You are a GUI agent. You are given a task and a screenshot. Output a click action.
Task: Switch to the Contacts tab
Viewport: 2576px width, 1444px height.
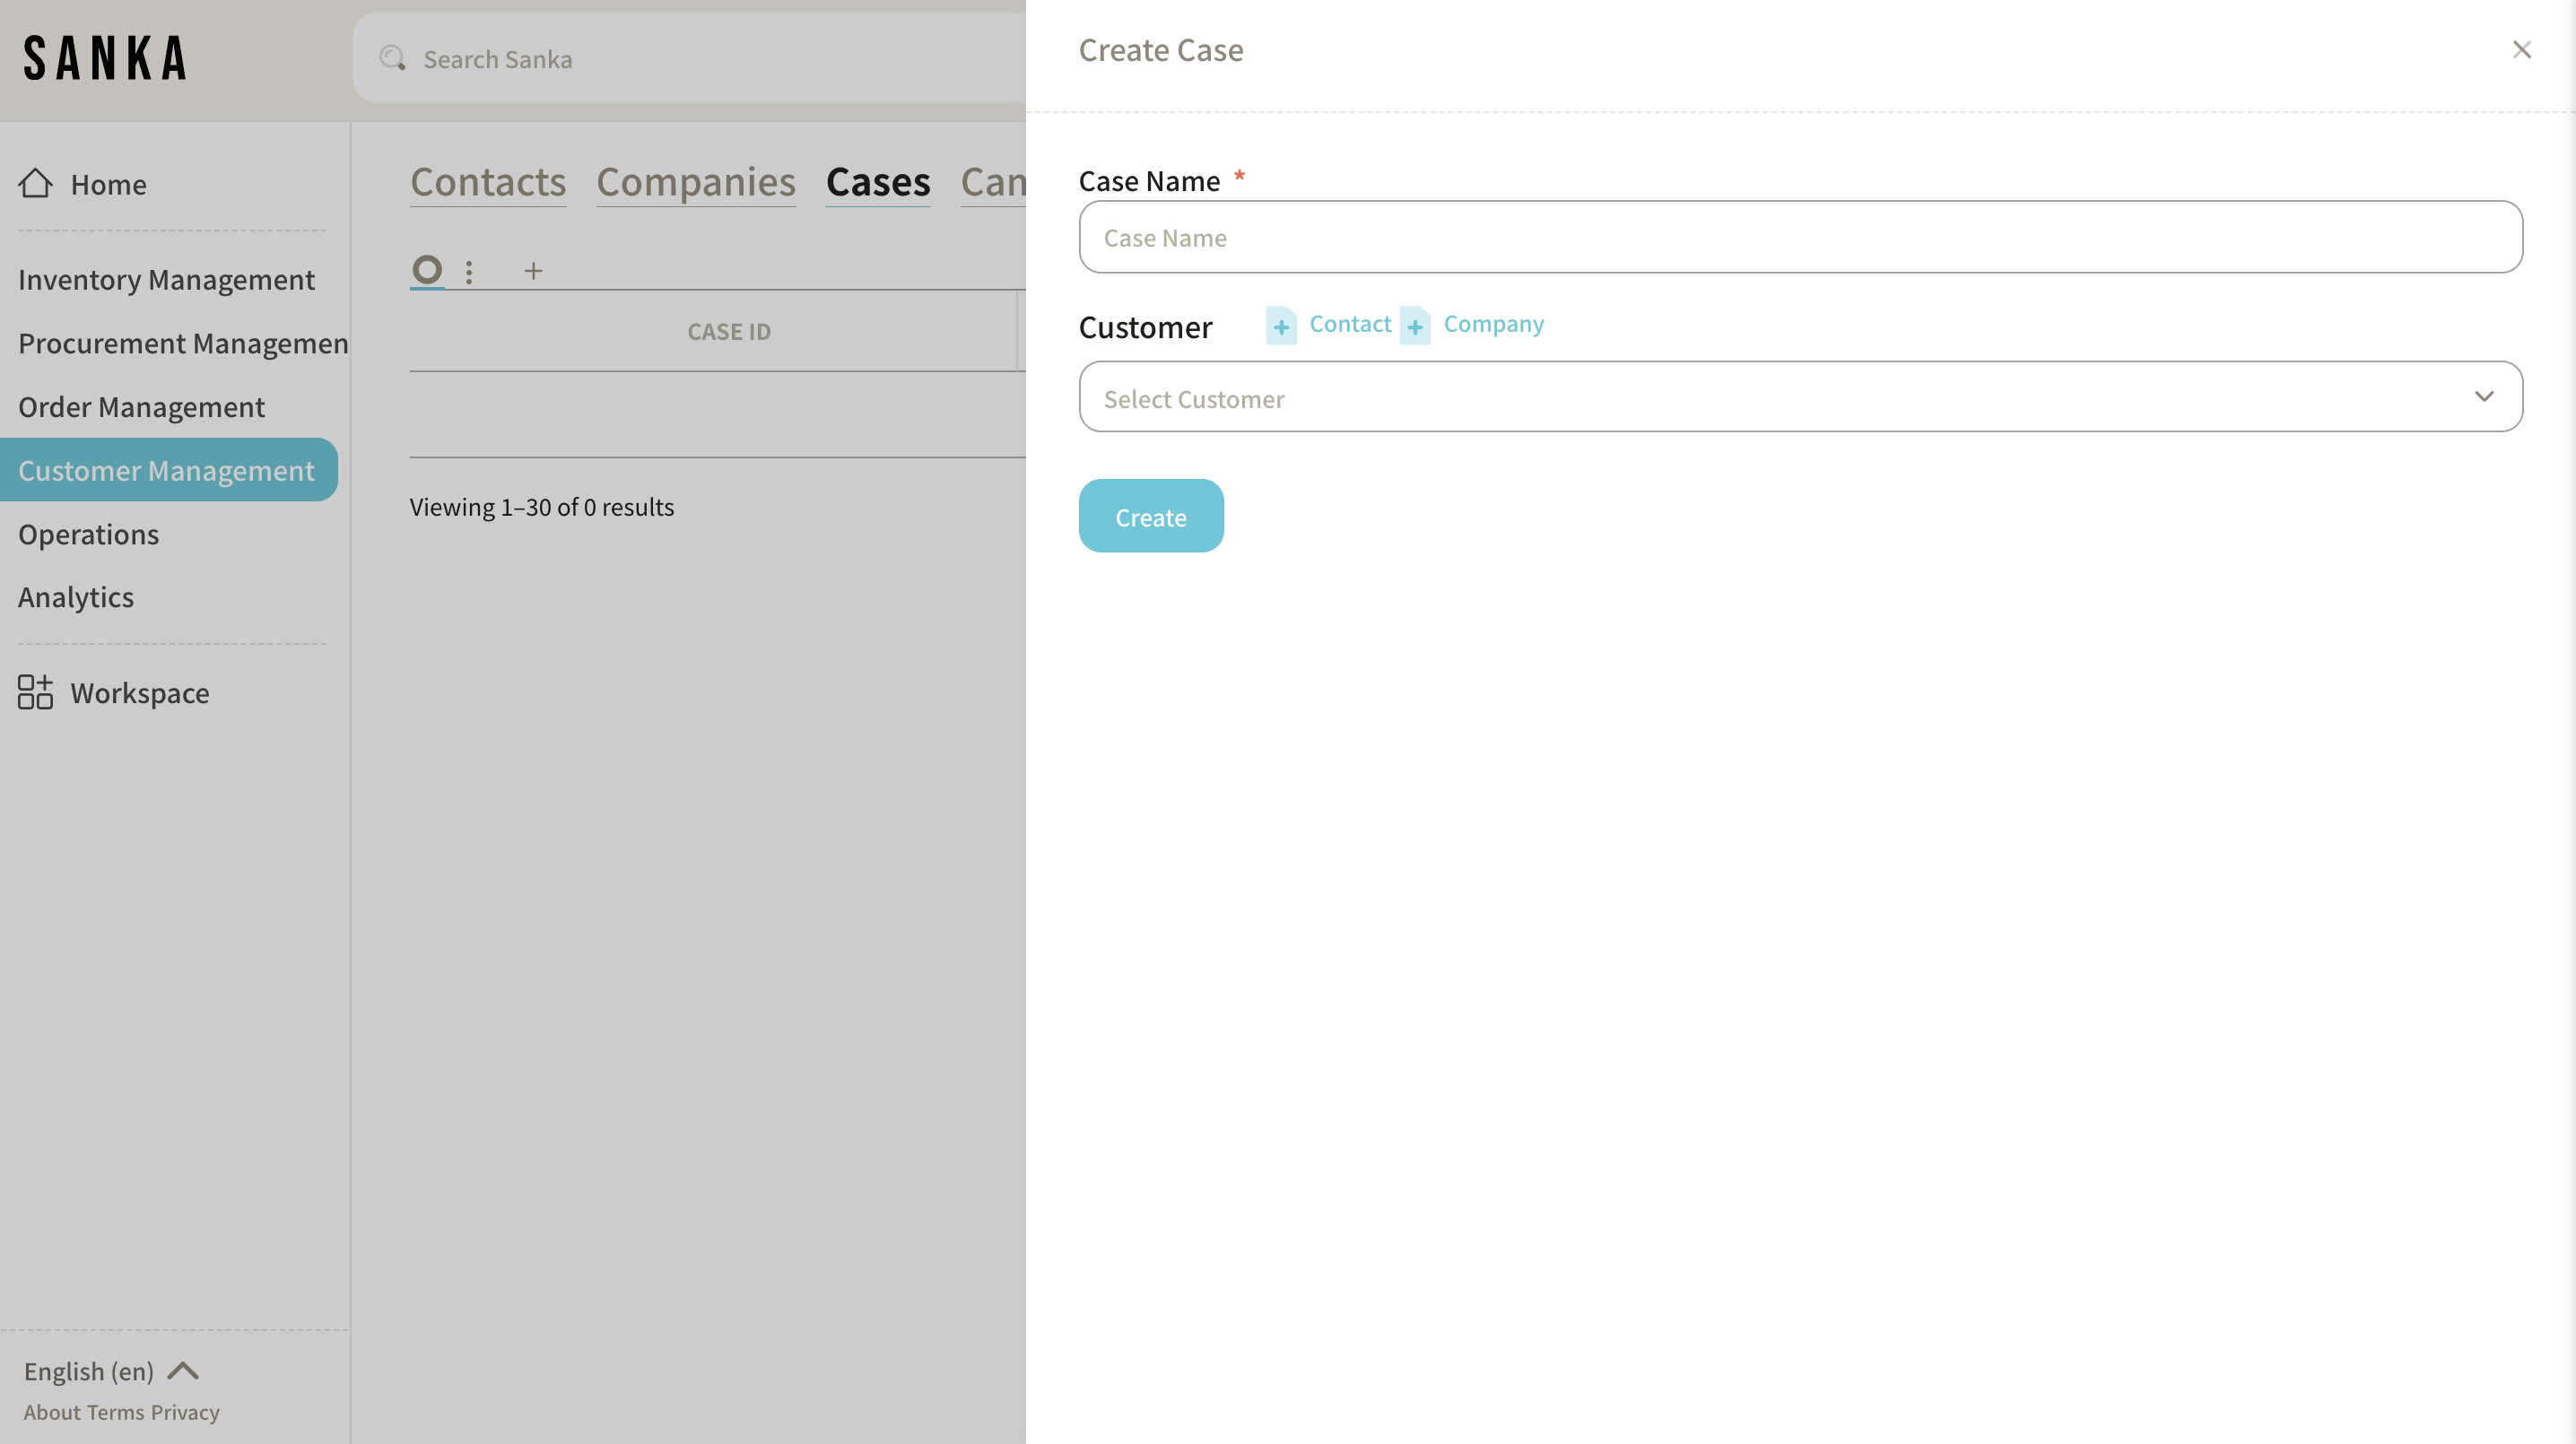tap(488, 183)
